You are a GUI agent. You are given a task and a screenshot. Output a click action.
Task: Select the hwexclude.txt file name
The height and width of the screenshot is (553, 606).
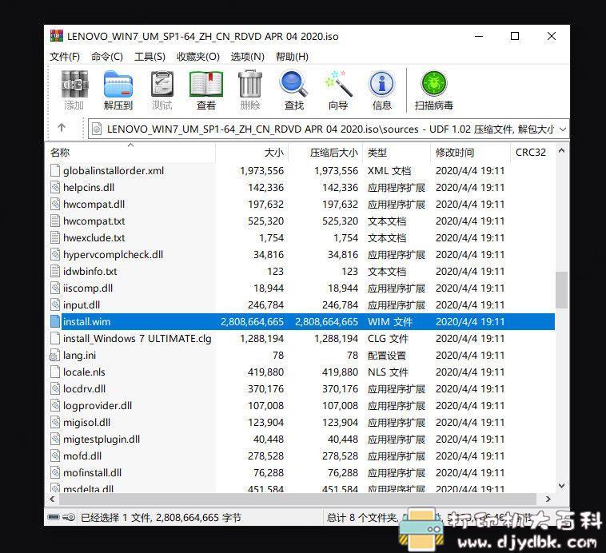(94, 237)
